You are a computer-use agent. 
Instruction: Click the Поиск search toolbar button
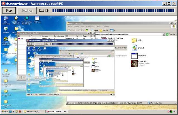tap(94, 30)
